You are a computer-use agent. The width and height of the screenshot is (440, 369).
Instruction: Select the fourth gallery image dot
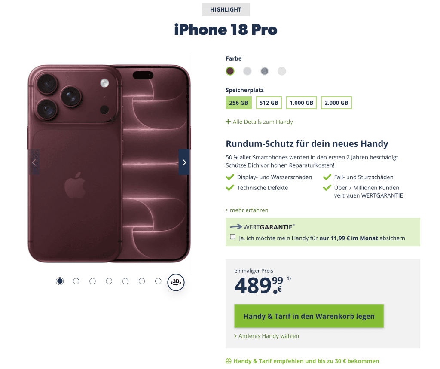(x=109, y=281)
